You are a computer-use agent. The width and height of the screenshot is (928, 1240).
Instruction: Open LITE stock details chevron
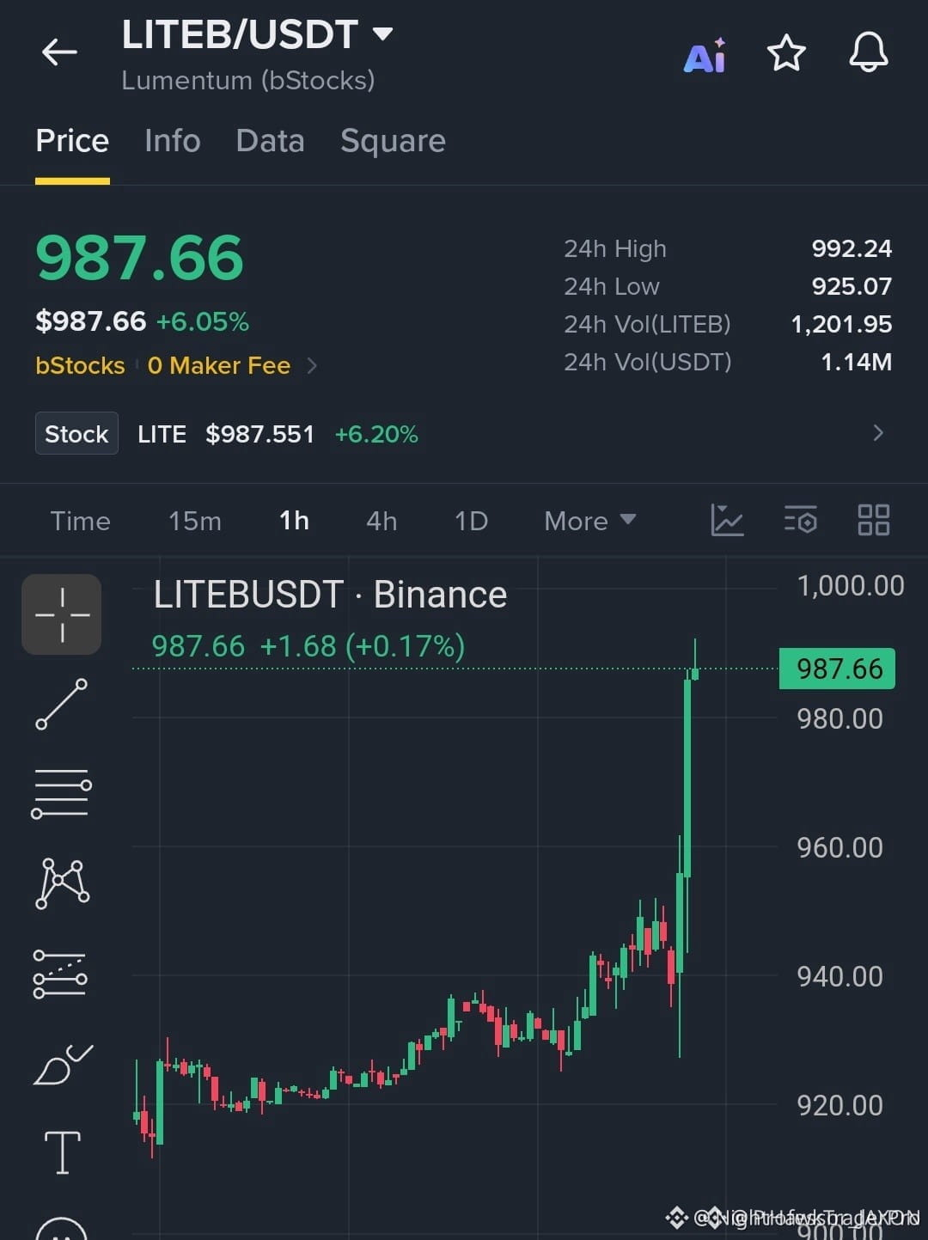pos(877,433)
